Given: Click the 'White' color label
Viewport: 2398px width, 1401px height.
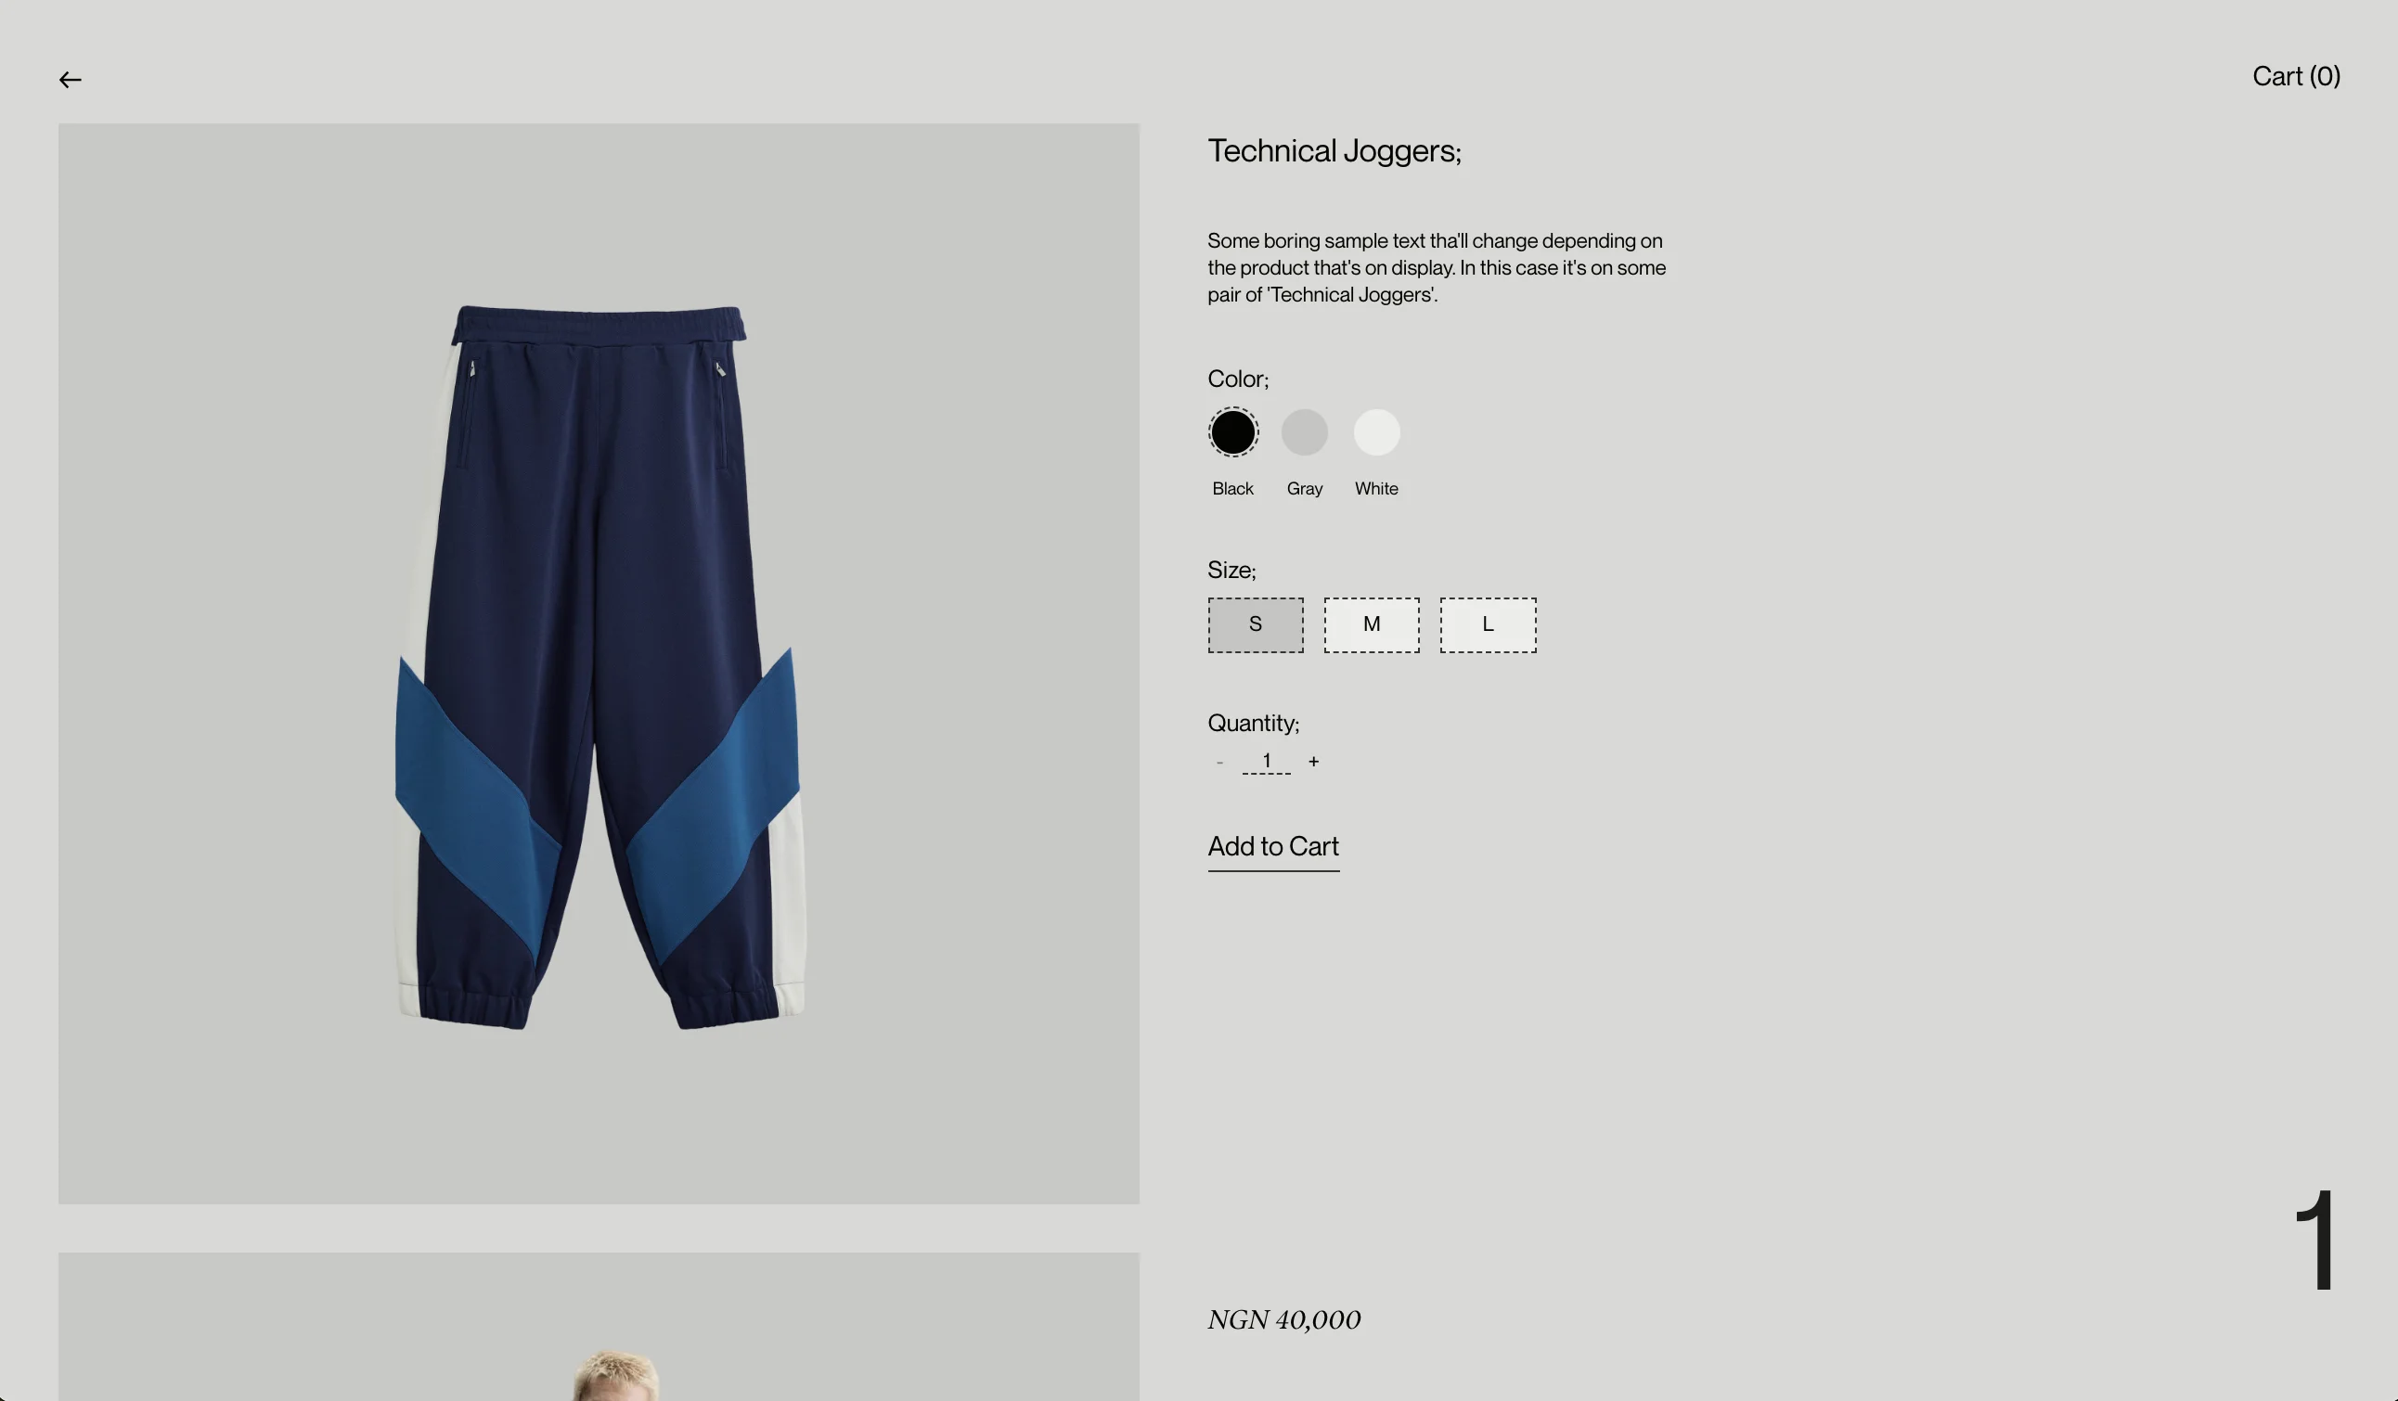Looking at the screenshot, I should pos(1377,489).
